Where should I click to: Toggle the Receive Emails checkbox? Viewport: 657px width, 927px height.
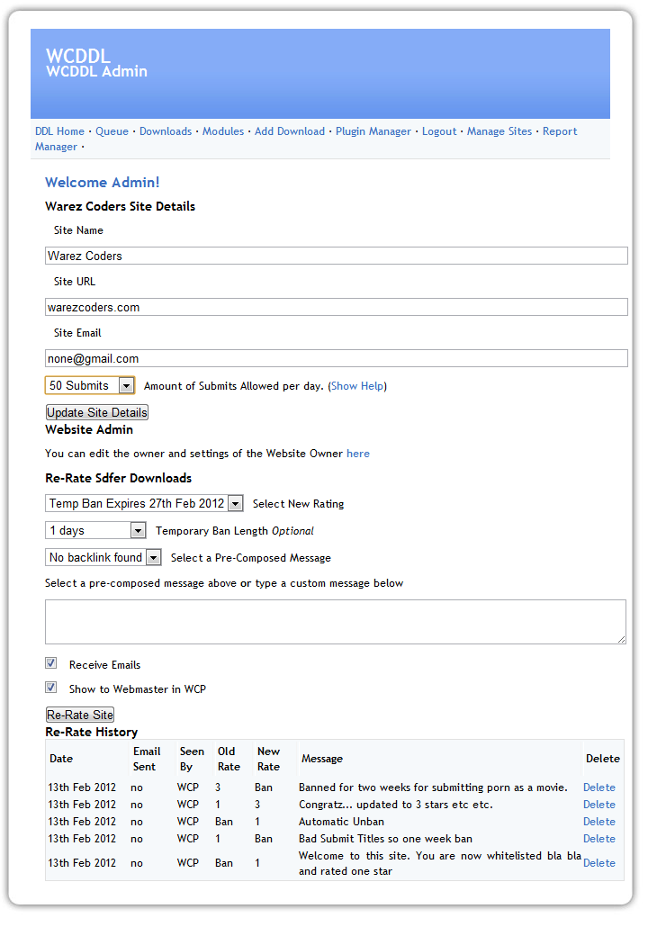(51, 663)
